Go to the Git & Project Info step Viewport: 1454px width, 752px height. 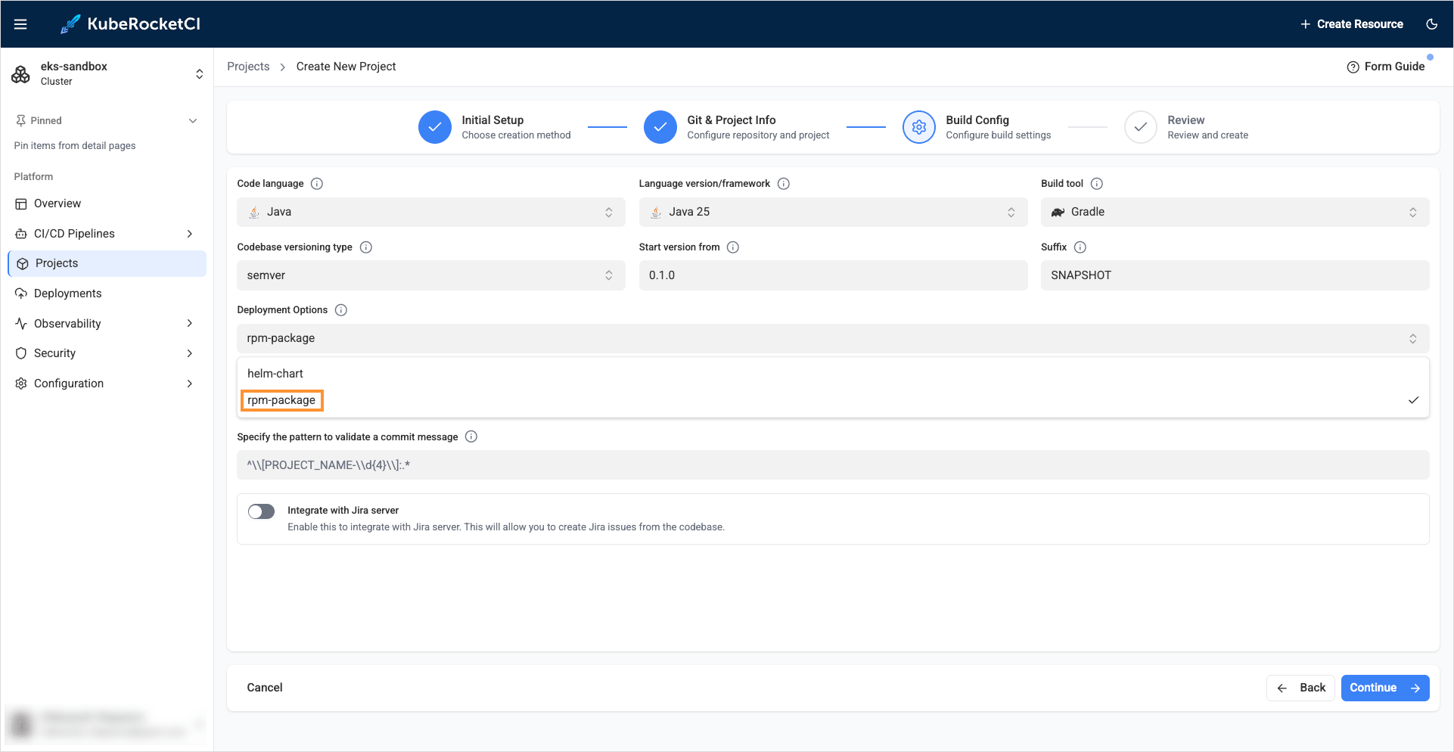(x=737, y=127)
